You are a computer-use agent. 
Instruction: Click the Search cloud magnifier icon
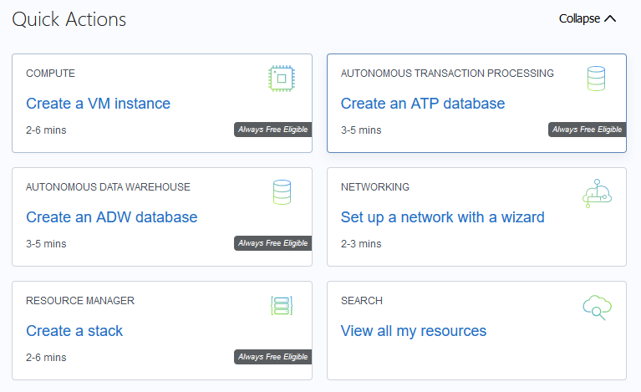click(x=598, y=307)
